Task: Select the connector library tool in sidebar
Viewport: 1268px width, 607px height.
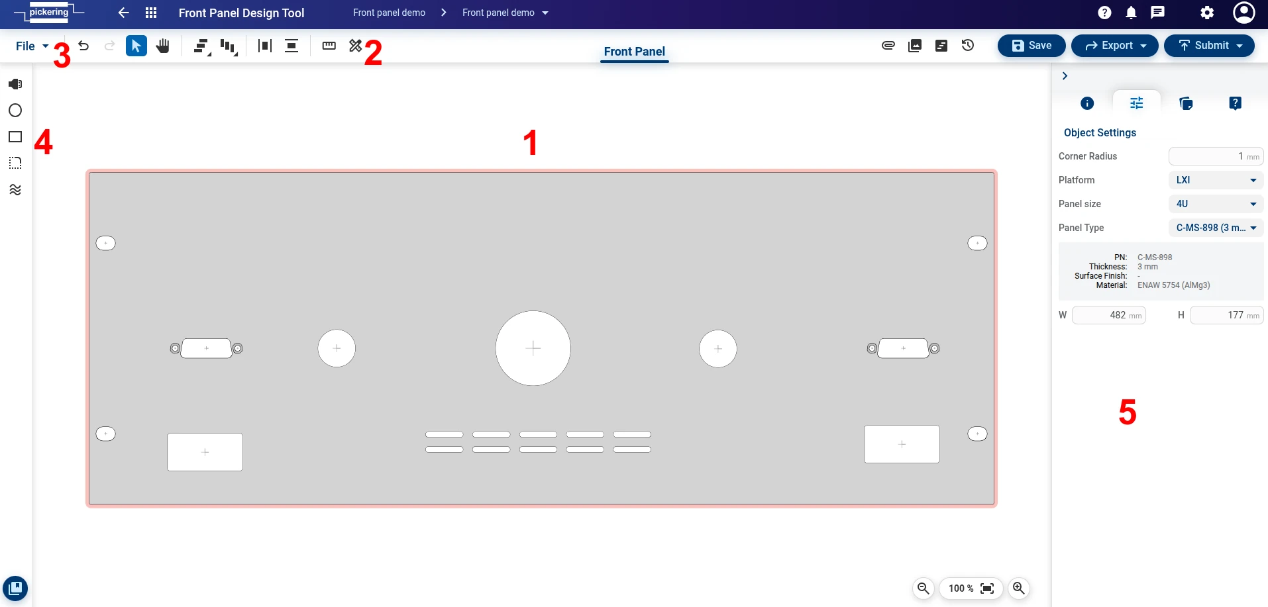Action: (15, 84)
